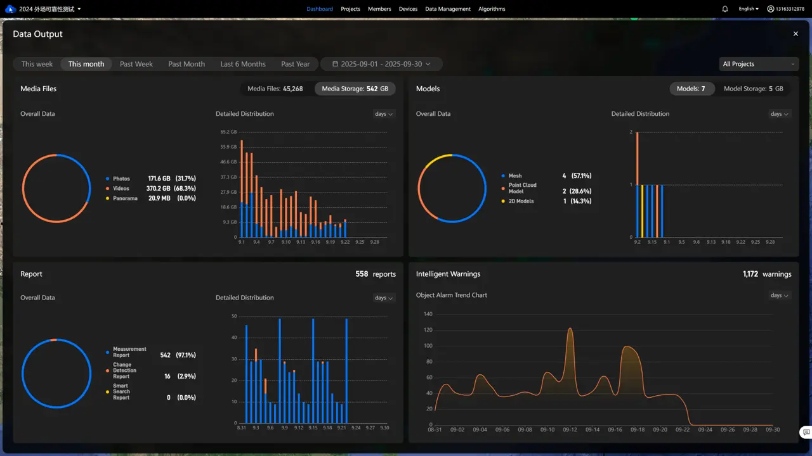Select the Media Storage toggle pill
This screenshot has width=812, height=456.
tap(355, 89)
